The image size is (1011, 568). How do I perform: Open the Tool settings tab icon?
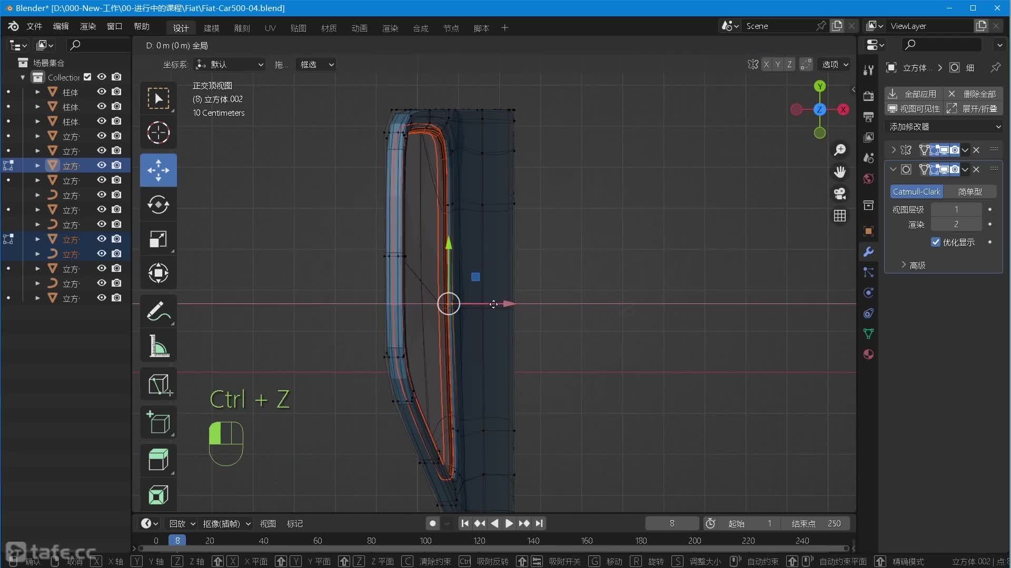click(869, 70)
